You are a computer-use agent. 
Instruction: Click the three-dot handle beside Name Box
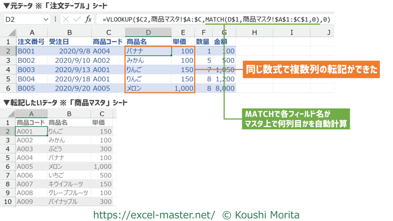tap(55, 19)
